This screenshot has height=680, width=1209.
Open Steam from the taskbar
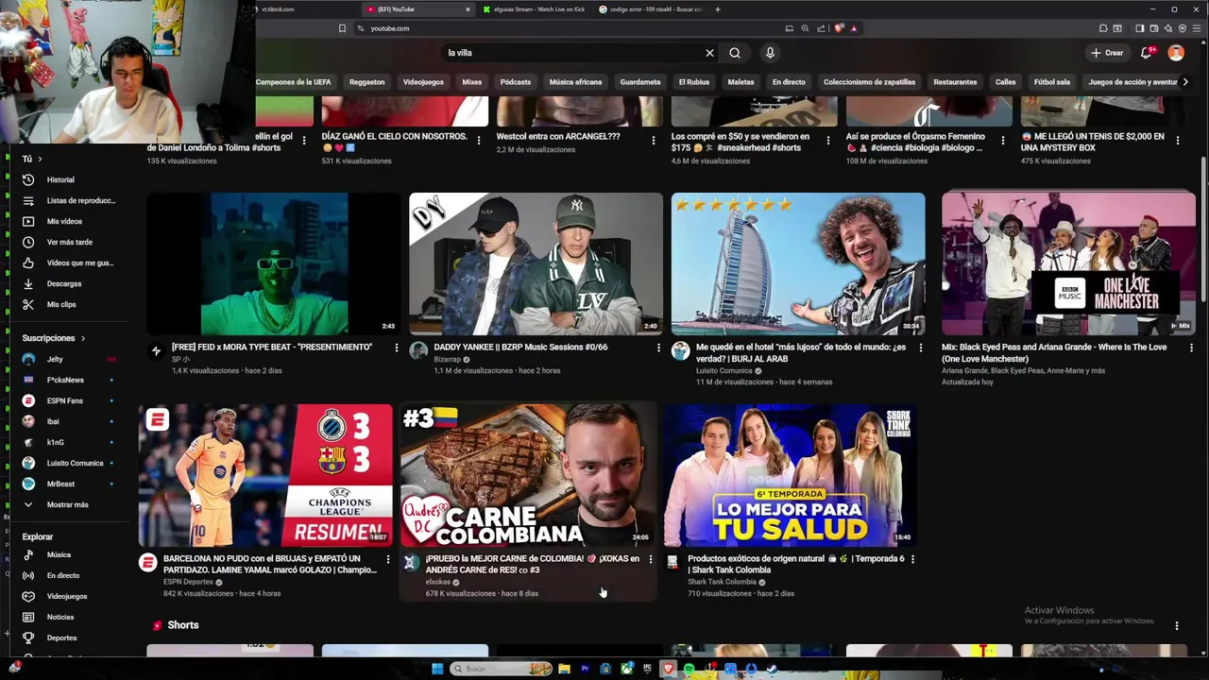772,669
